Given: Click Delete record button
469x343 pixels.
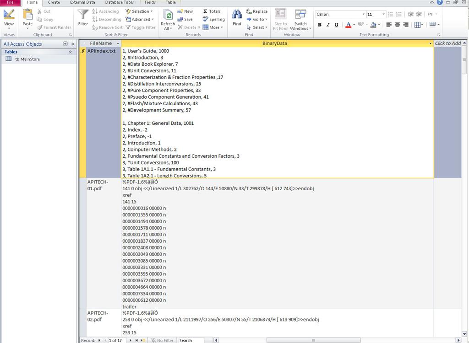Looking at the screenshot, I should point(189,27).
